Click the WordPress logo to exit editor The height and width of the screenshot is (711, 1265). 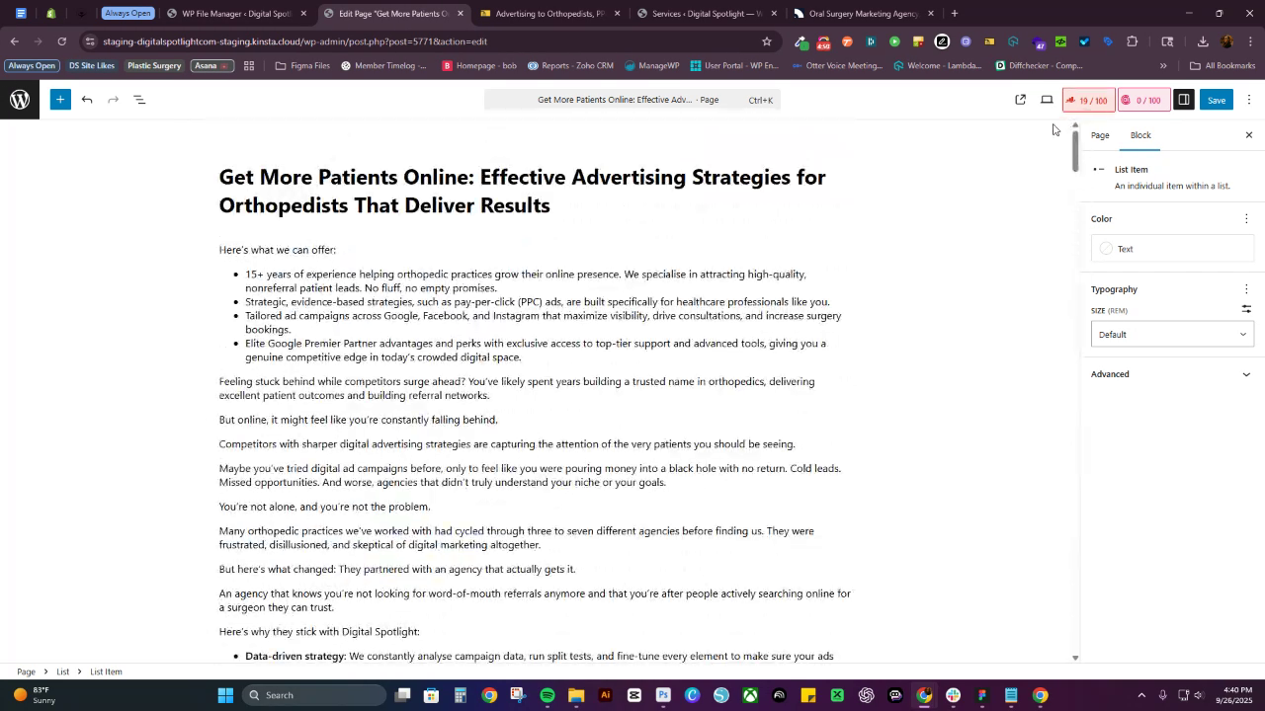tap(20, 100)
